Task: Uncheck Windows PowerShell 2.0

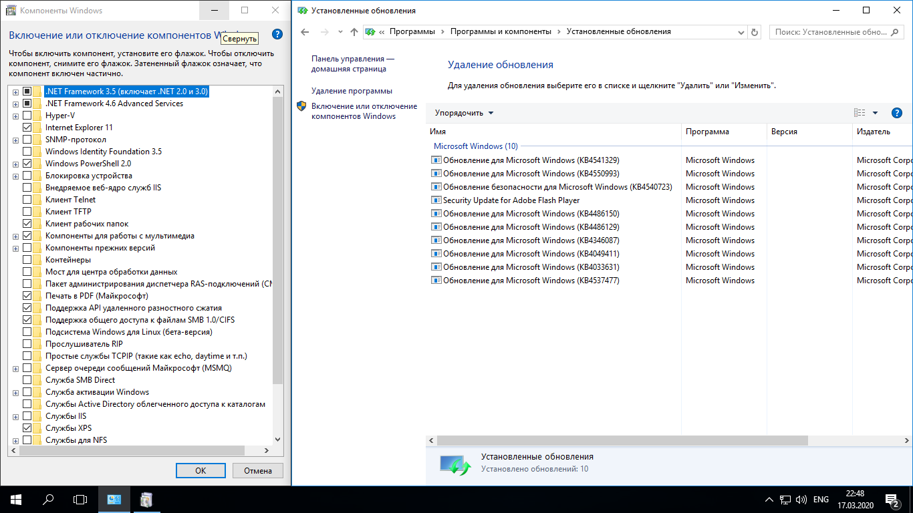Action: click(x=27, y=164)
